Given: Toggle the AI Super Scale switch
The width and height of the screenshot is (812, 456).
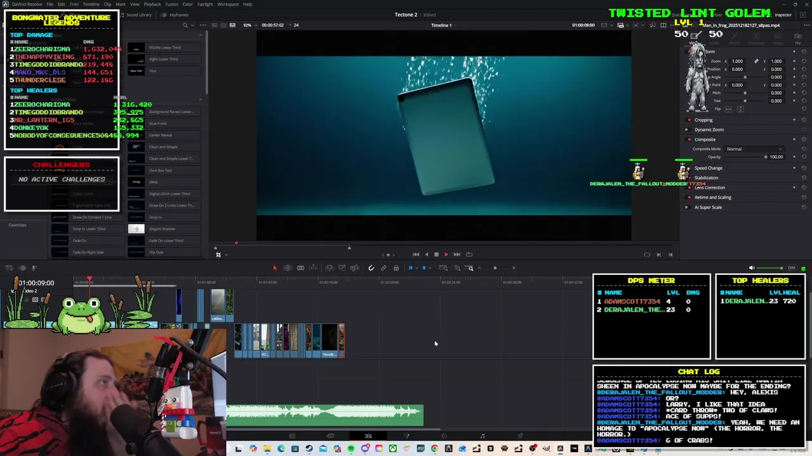Looking at the screenshot, I should click(x=687, y=207).
